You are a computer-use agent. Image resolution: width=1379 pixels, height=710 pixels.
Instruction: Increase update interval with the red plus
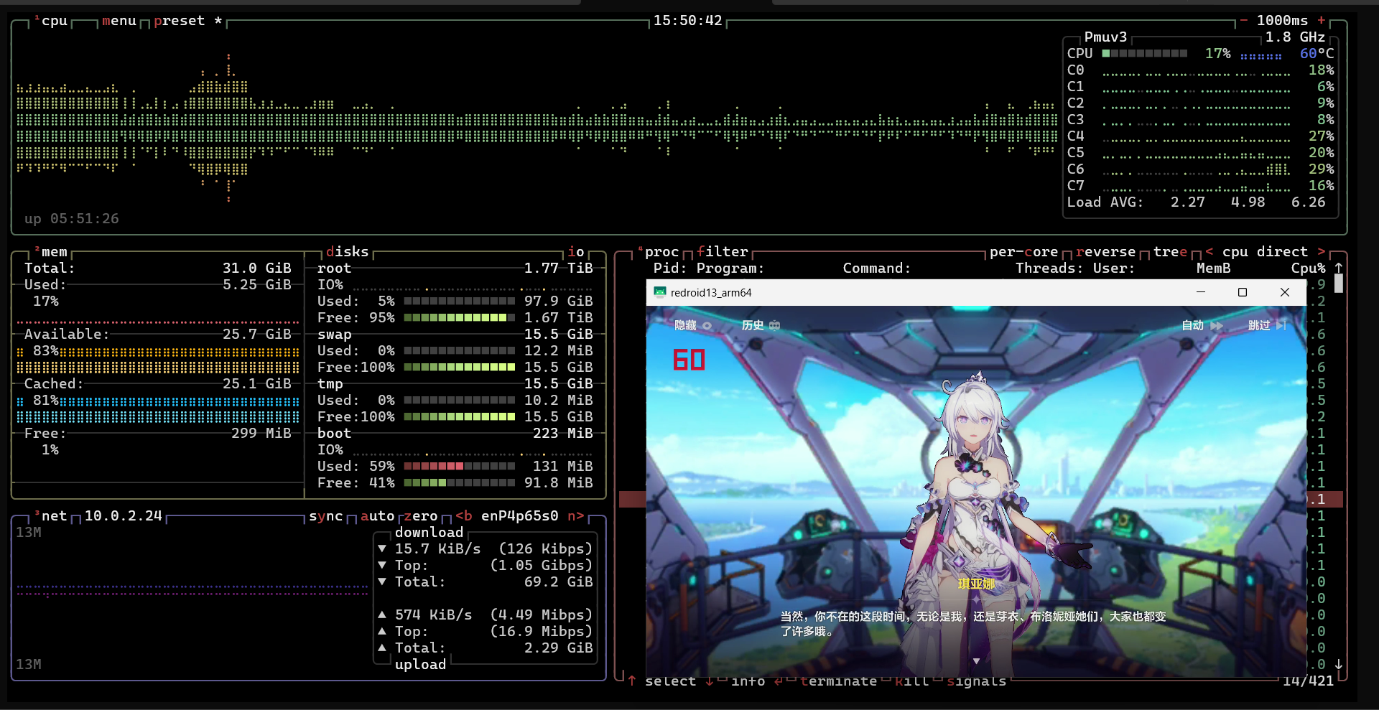(x=1322, y=20)
